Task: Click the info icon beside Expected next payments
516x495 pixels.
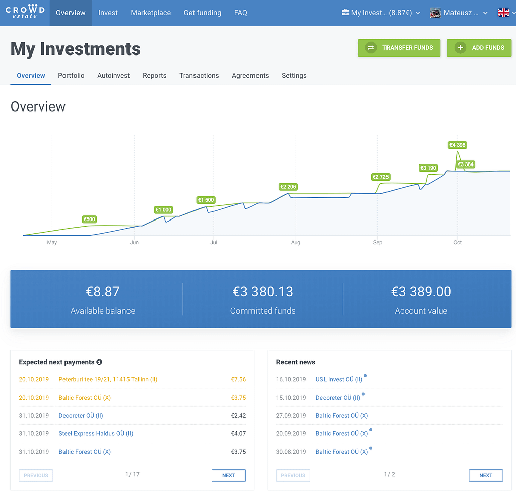Action: click(x=99, y=362)
